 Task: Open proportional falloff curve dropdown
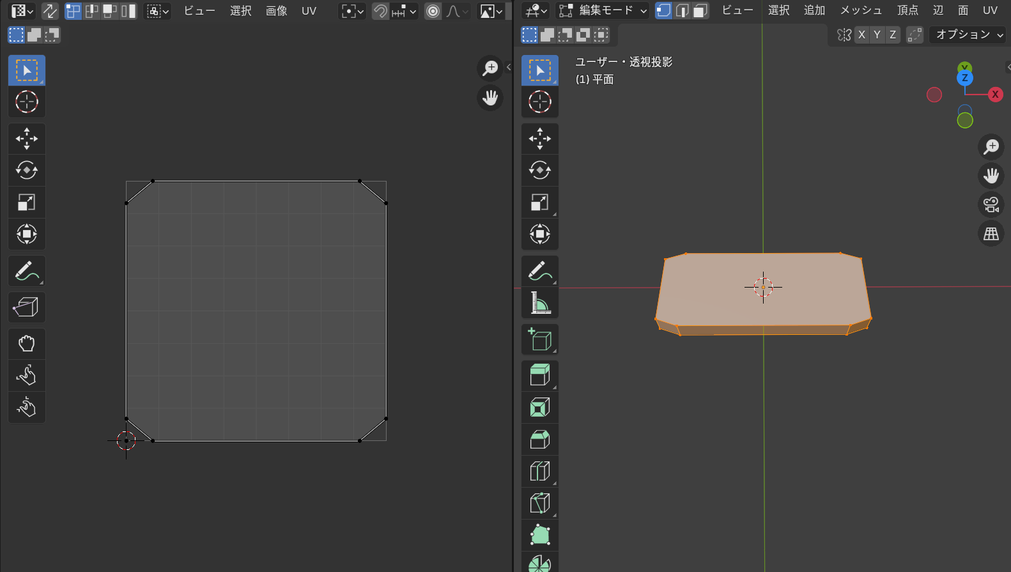(x=458, y=11)
